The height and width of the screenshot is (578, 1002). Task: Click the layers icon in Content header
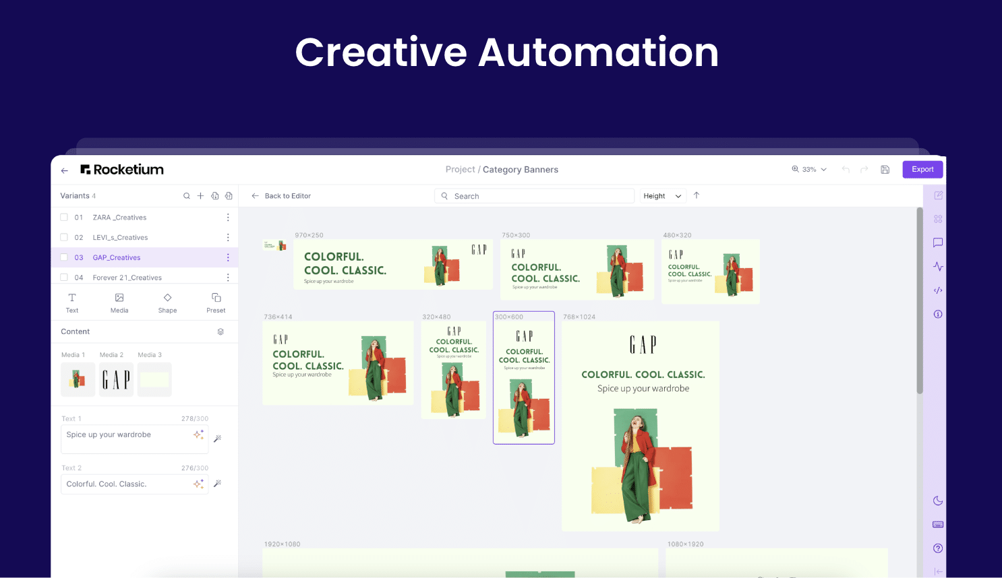click(220, 331)
